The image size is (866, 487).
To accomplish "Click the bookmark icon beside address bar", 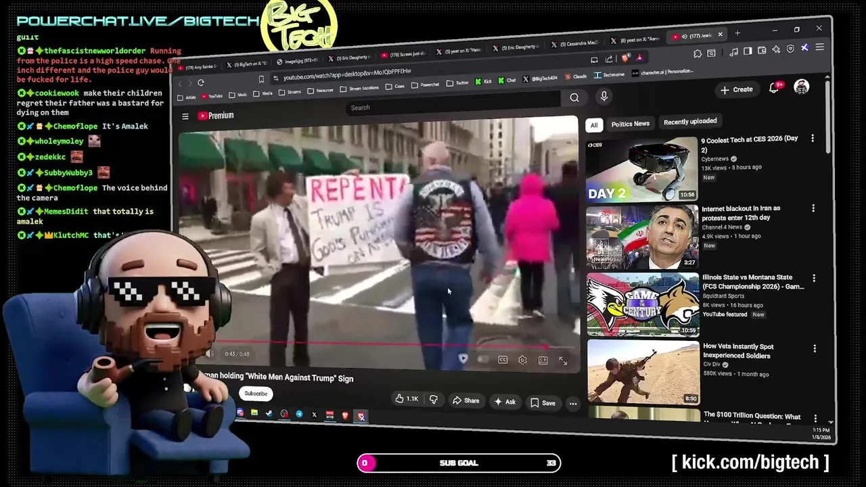I will tap(261, 79).
